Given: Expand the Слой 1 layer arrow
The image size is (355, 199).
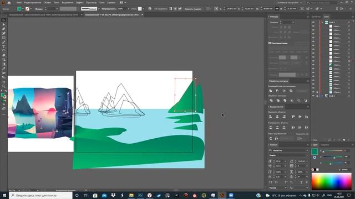Looking at the screenshot, I should (x=322, y=96).
